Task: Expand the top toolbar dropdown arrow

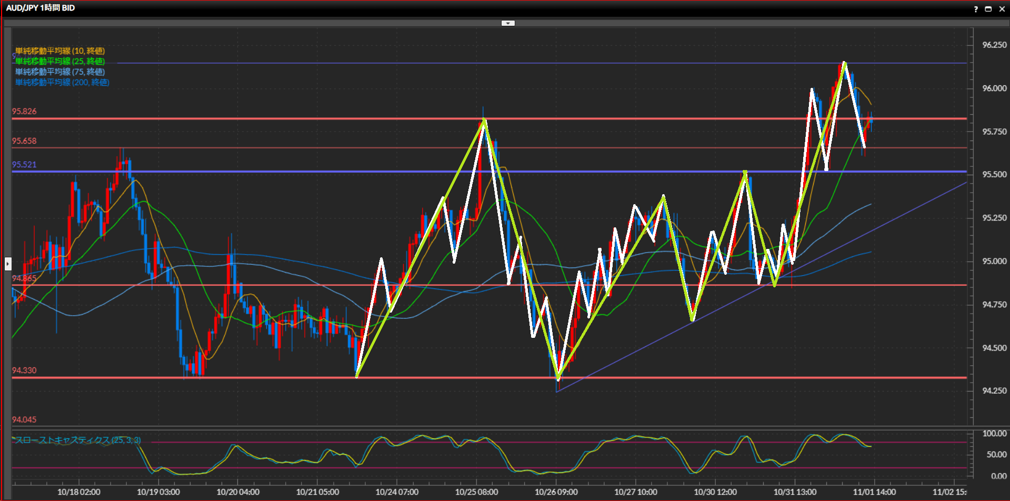Action: 508,23
